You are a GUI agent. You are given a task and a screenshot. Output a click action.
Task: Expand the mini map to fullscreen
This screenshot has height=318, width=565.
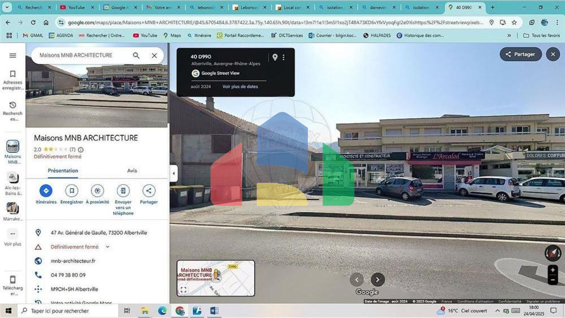tap(184, 290)
